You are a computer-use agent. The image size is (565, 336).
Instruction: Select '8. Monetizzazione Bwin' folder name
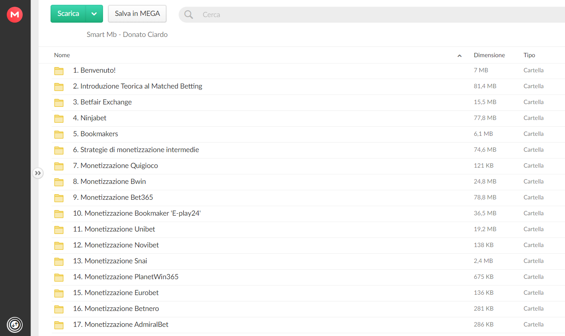pos(109,182)
